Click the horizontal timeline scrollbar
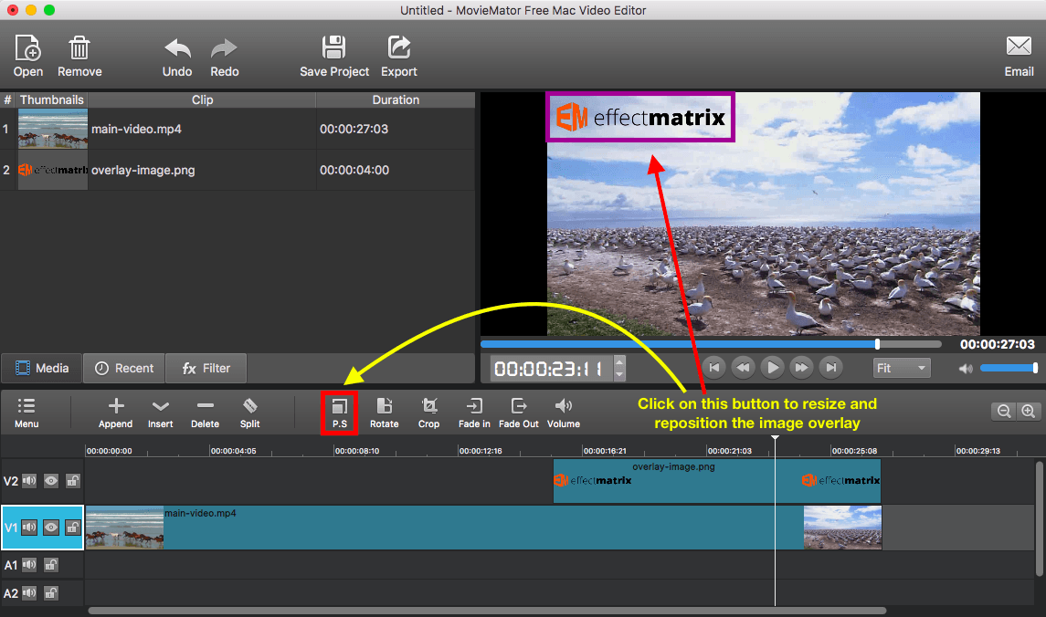This screenshot has height=617, width=1046. point(487,611)
